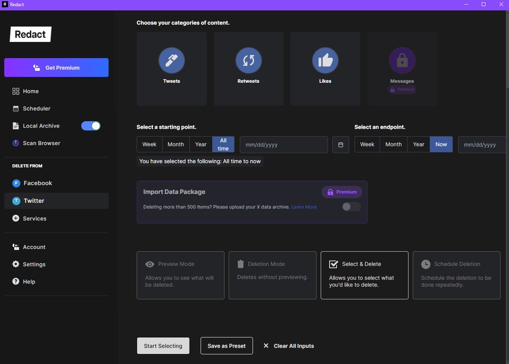This screenshot has width=509, height=364.
Task: Click Save as Preset
Action: click(x=227, y=346)
